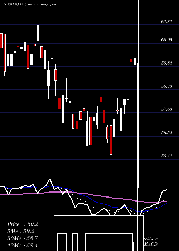The image size is (179, 251).
Task: Click the 55.41 price level label
Action: click(x=167, y=156)
